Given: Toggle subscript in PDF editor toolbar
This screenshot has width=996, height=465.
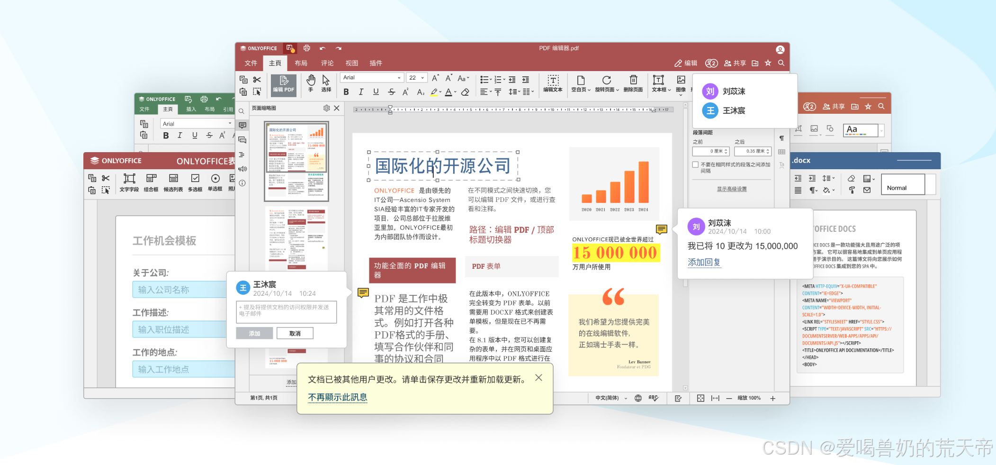Looking at the screenshot, I should click(x=421, y=92).
